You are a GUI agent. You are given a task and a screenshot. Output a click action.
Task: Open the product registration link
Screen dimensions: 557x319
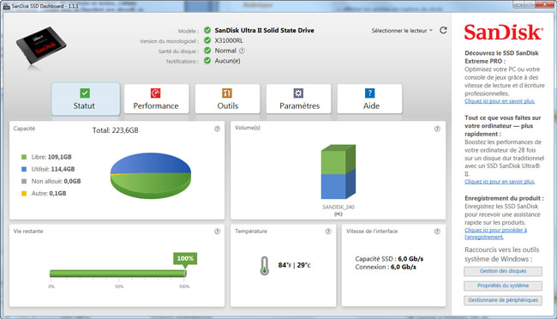pos(495,233)
